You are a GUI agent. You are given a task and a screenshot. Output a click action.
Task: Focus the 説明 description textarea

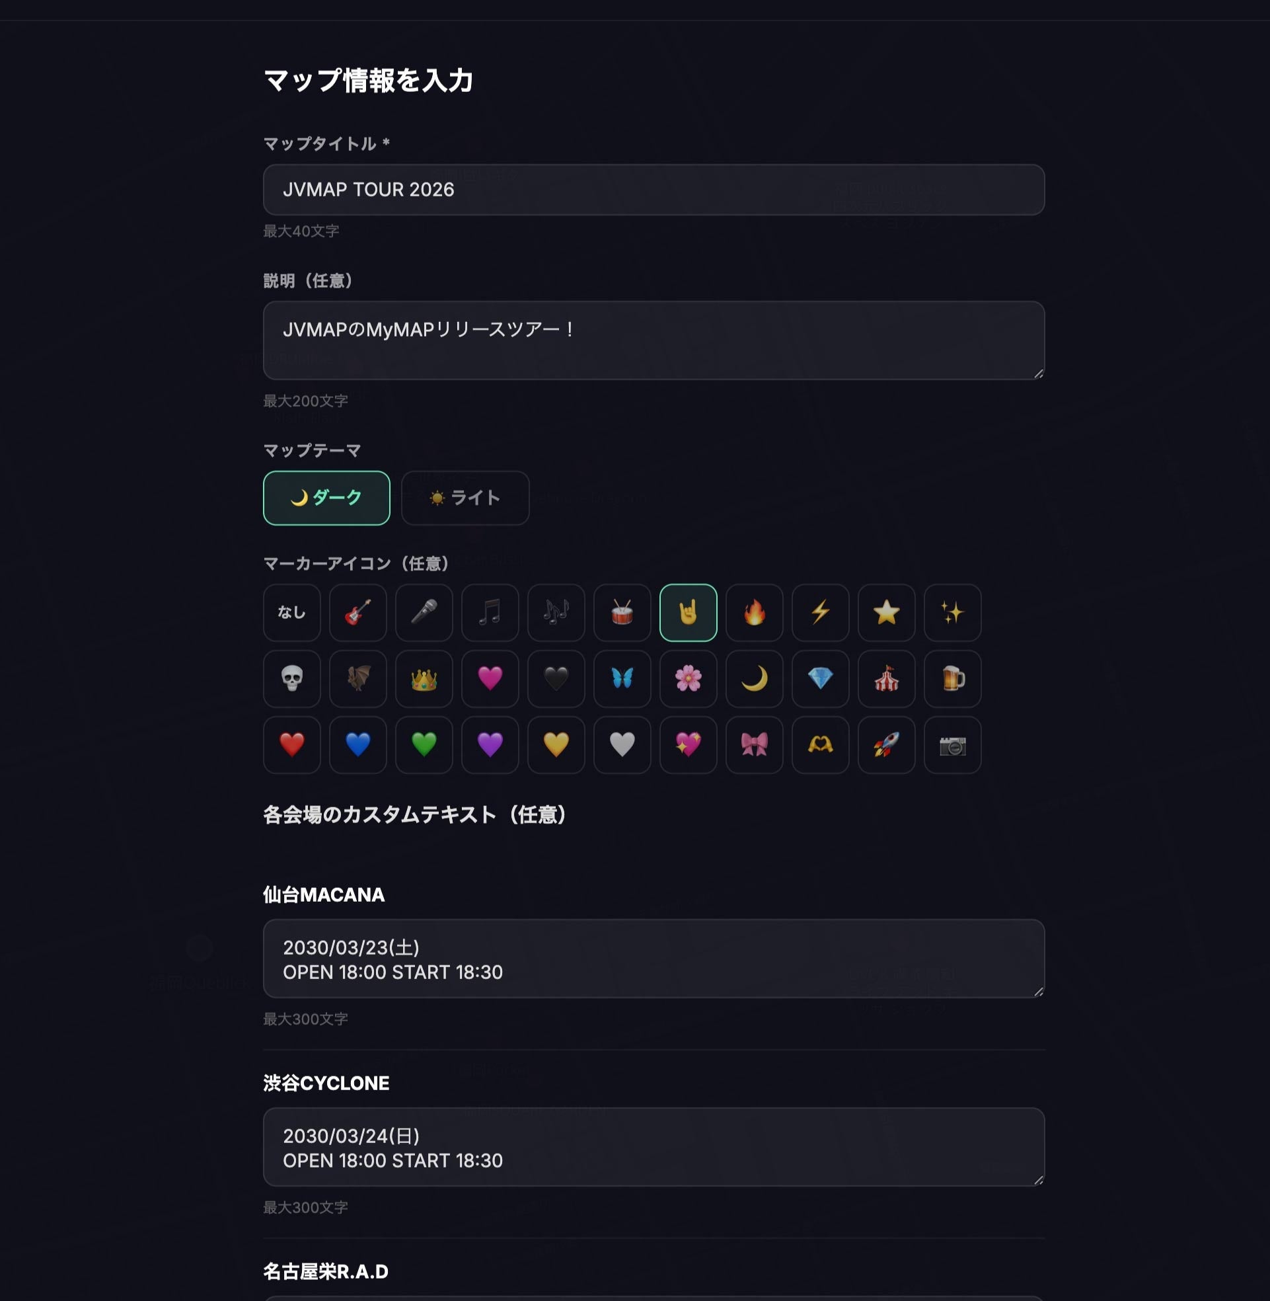click(x=654, y=340)
